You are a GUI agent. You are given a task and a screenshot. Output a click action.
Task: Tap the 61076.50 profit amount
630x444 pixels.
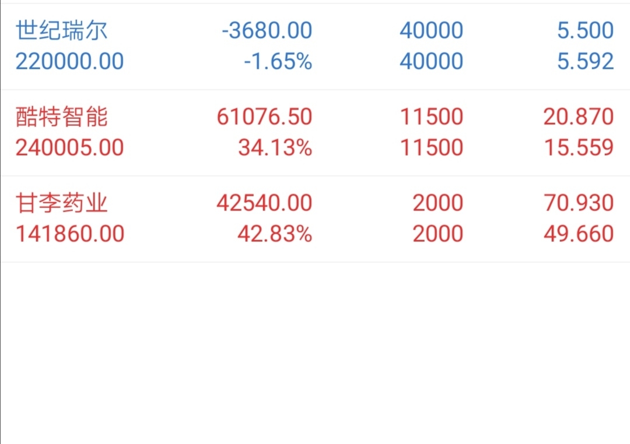click(x=264, y=117)
